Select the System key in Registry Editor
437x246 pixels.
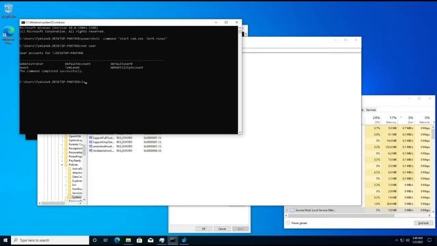[76, 197]
